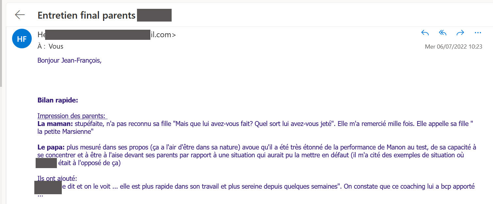Click the greeting "Bonjour Jean-François,"
493x204 pixels.
point(69,60)
